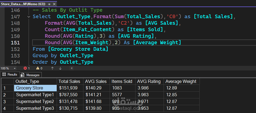Image resolution: width=256 pixels, height=113 pixels.
Task: Click the red error count icon
Action: point(25,68)
